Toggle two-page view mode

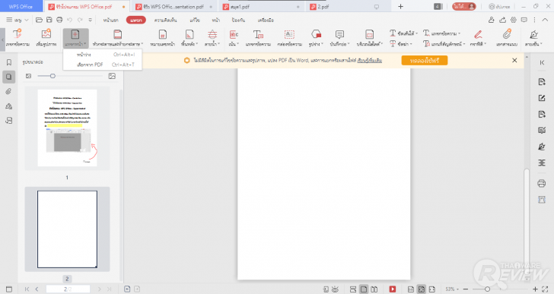374,289
